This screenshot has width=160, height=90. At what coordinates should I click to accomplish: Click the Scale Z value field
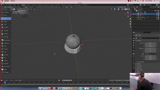tap(150, 59)
